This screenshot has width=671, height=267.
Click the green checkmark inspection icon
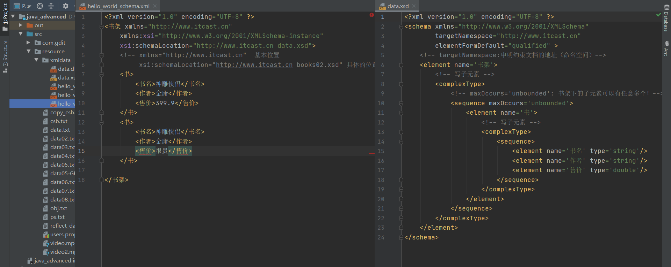click(658, 15)
